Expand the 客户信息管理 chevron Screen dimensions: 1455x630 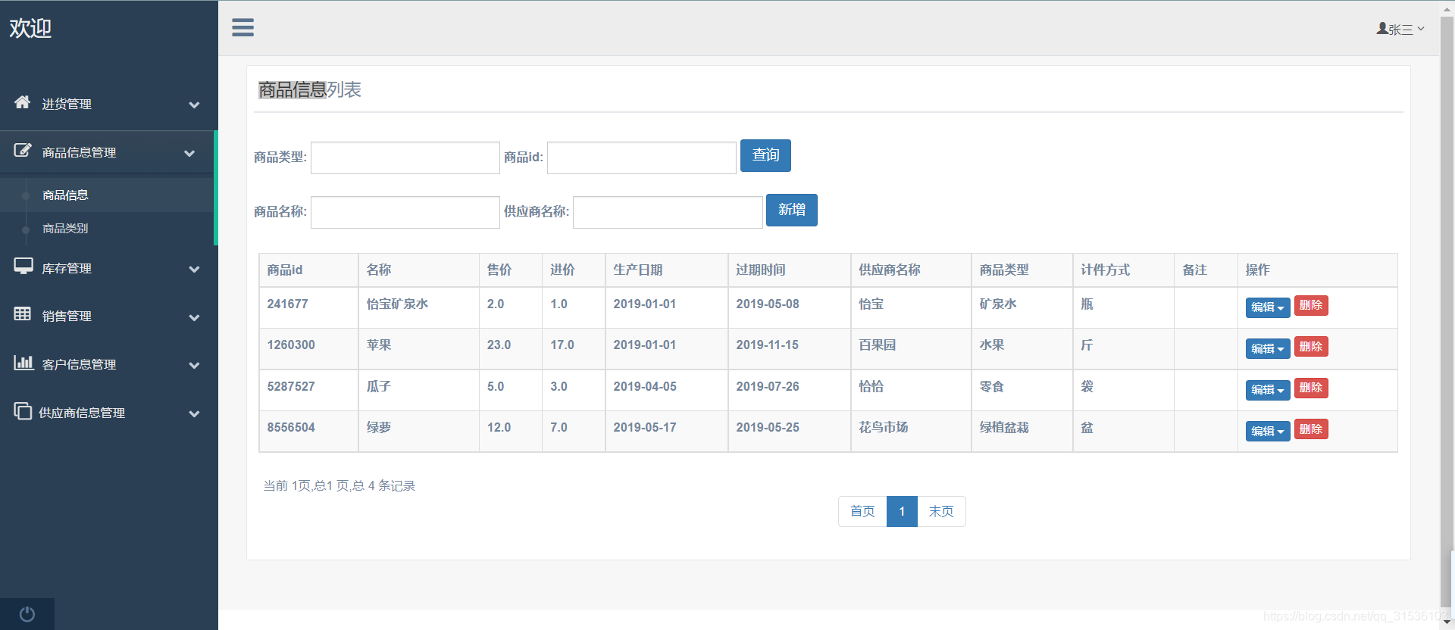pyautogui.click(x=194, y=365)
